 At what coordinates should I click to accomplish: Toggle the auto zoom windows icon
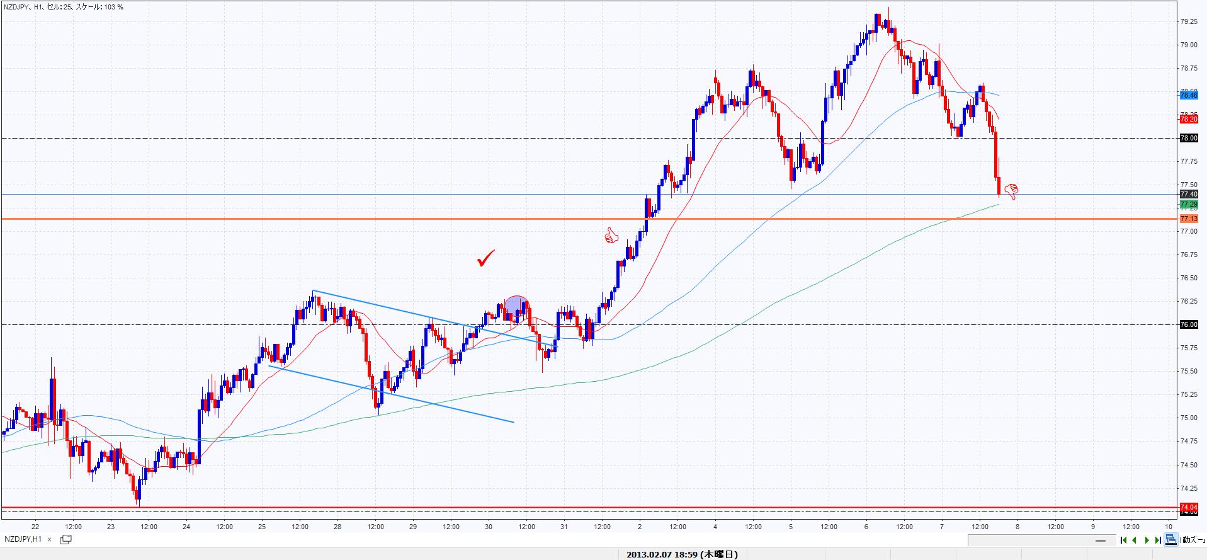click(x=1171, y=540)
